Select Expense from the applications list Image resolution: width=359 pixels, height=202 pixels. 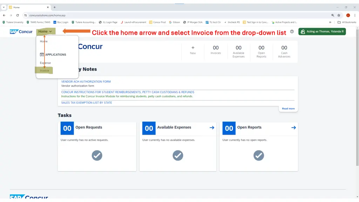coord(45,63)
